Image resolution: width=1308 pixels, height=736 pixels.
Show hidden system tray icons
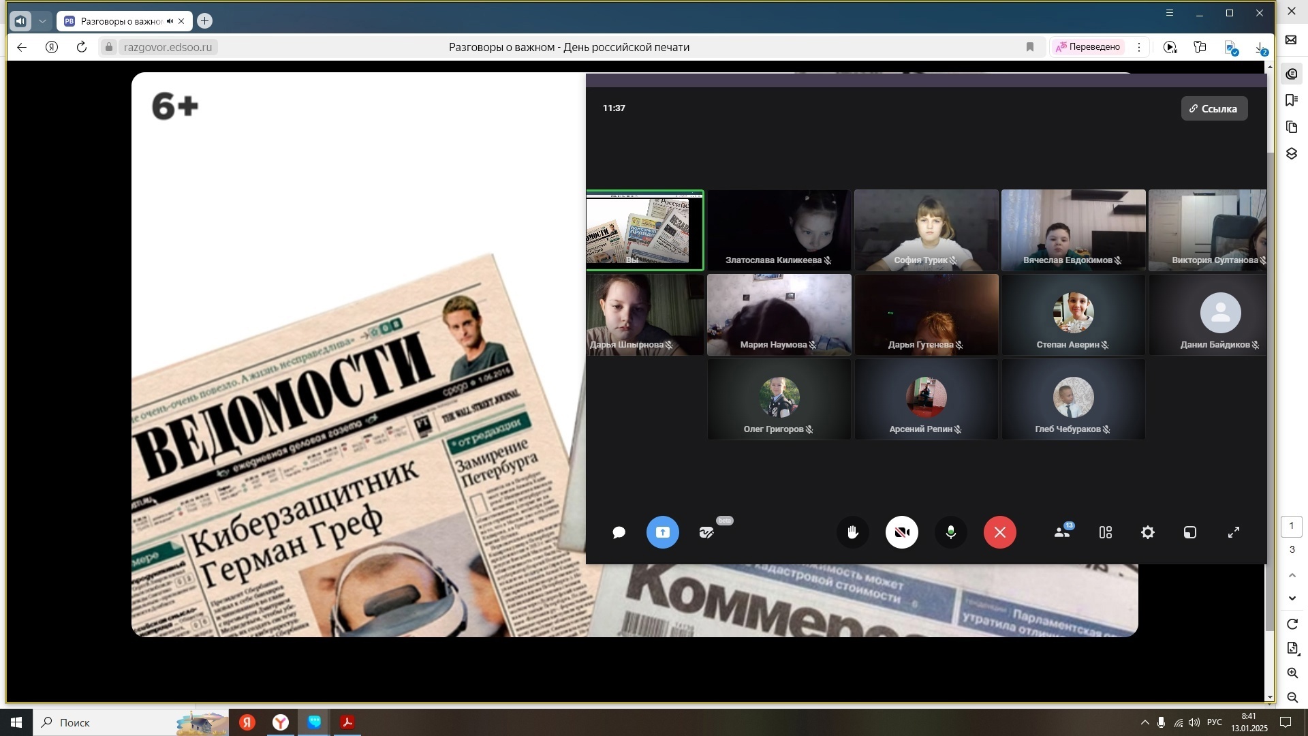(1144, 722)
